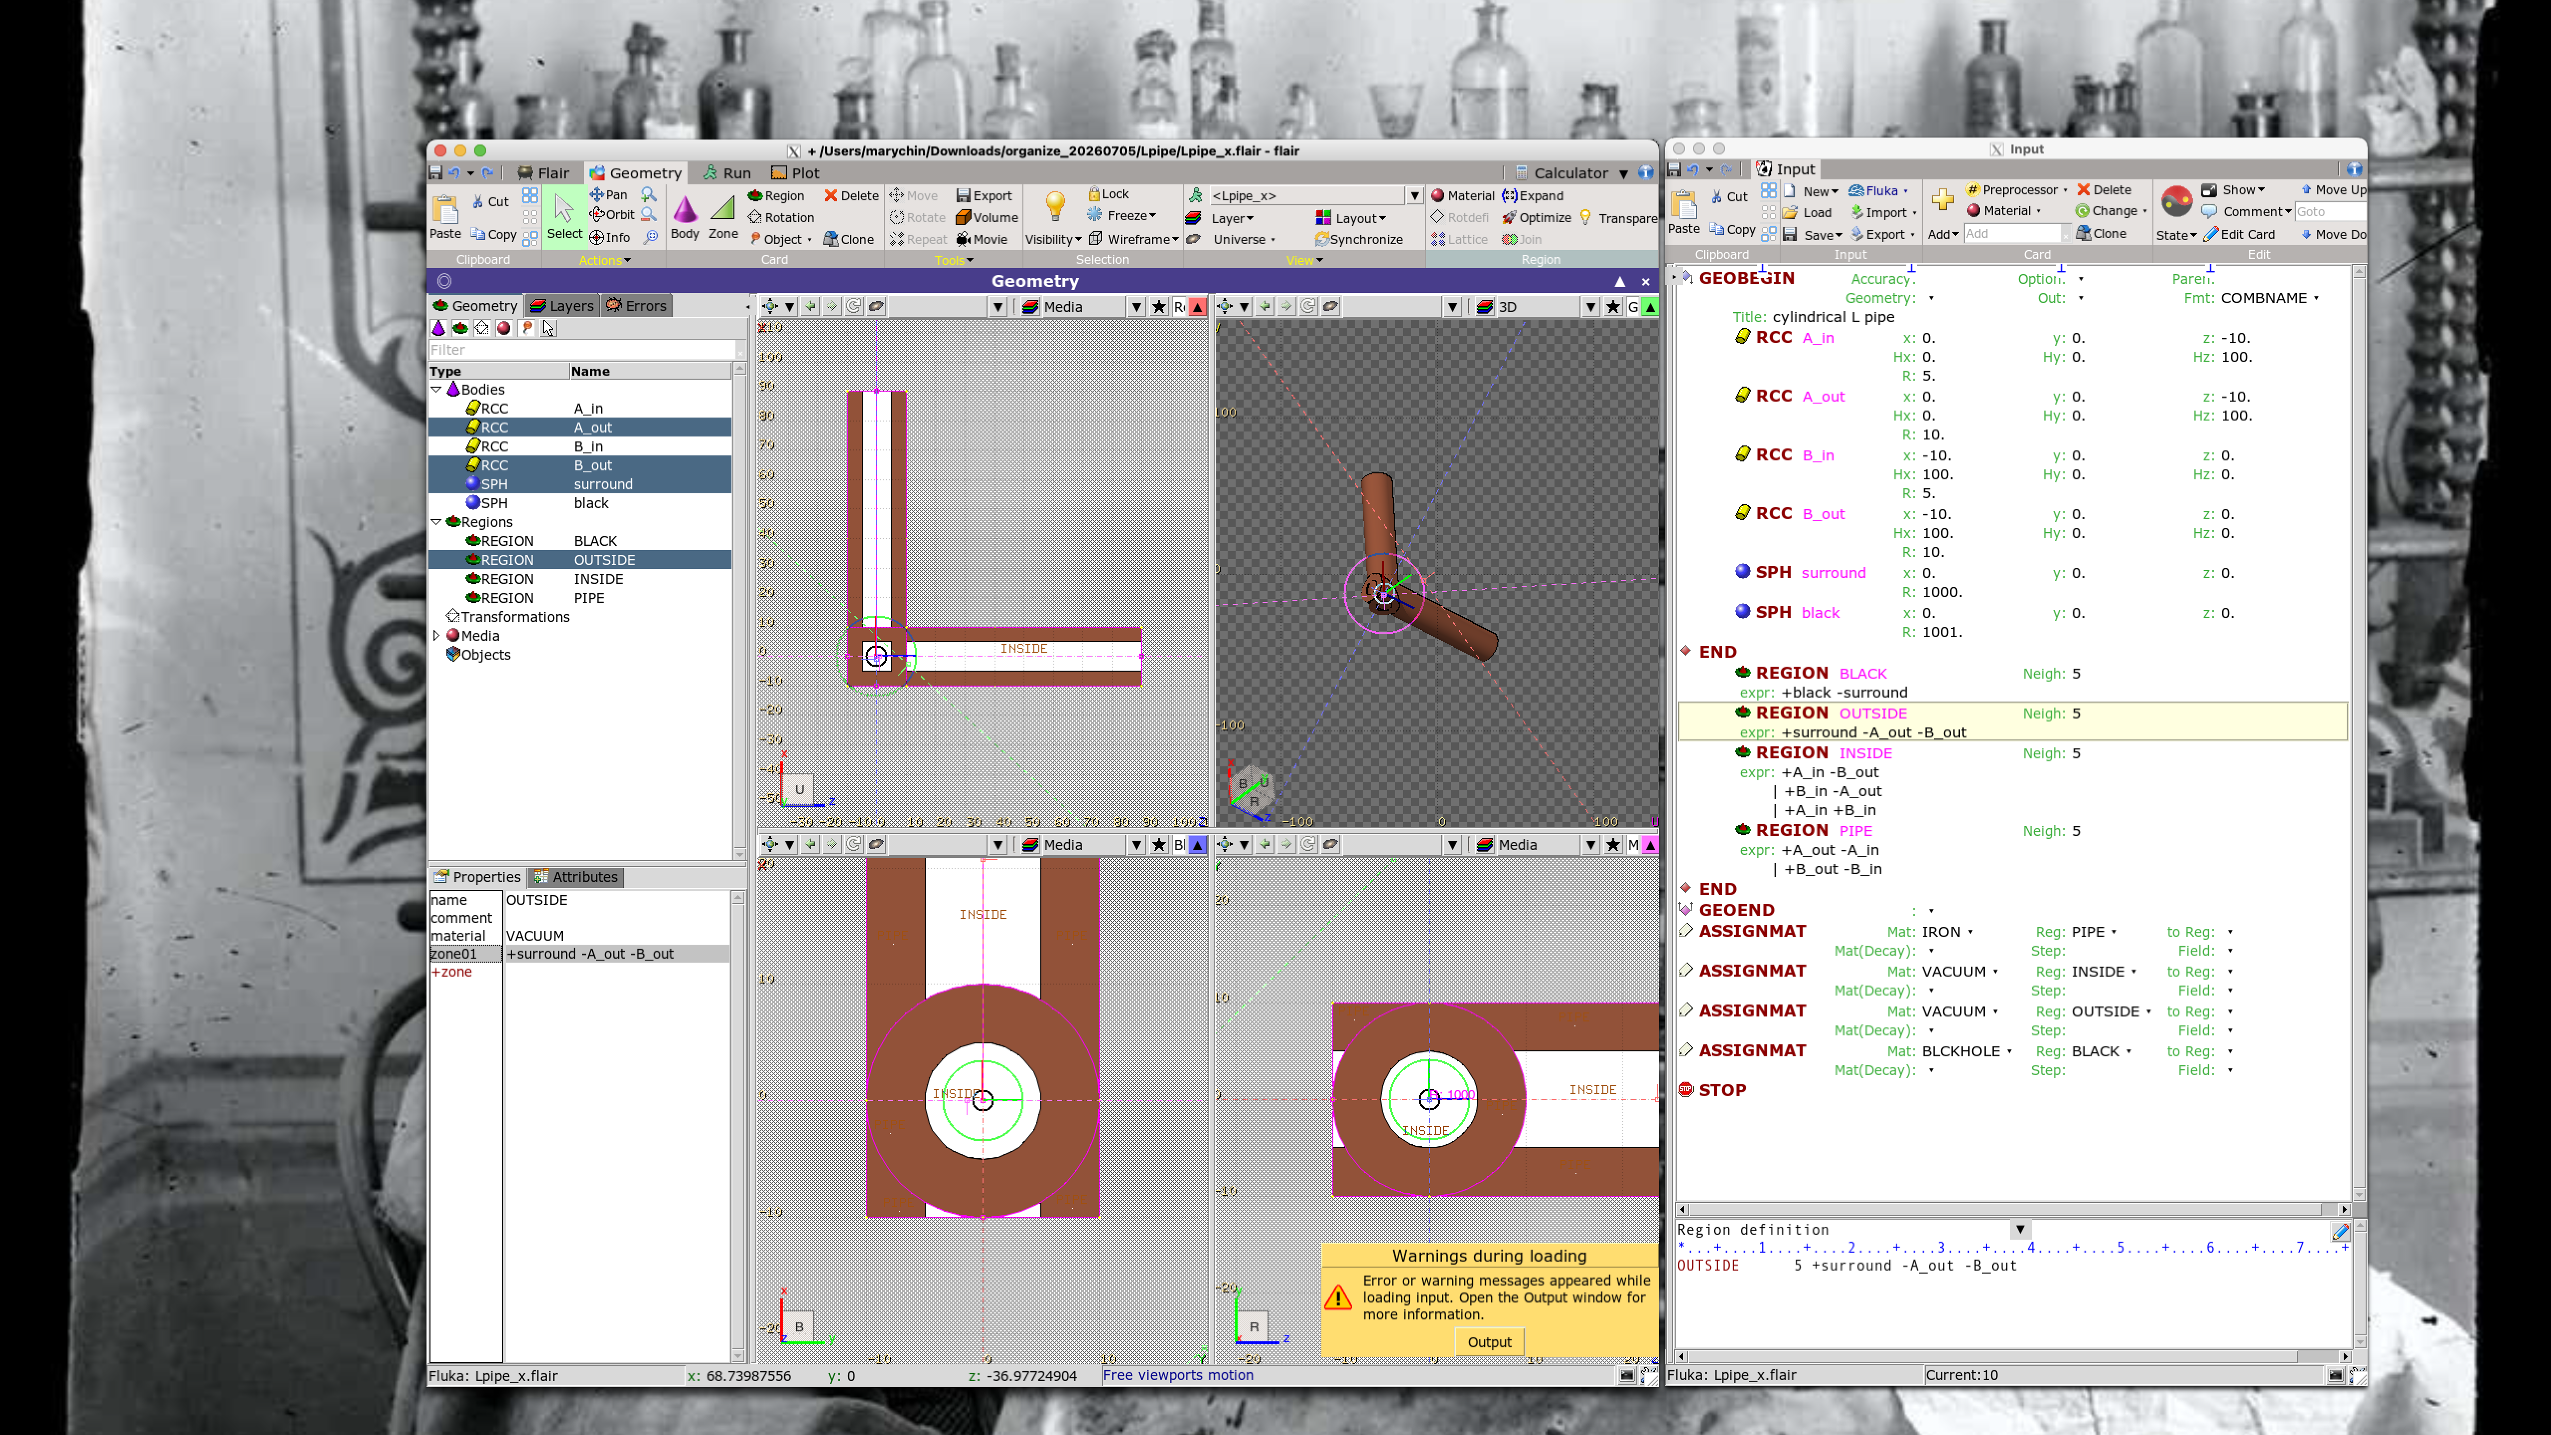Switch to the Plot tab
This screenshot has width=2551, height=1435.
(796, 173)
